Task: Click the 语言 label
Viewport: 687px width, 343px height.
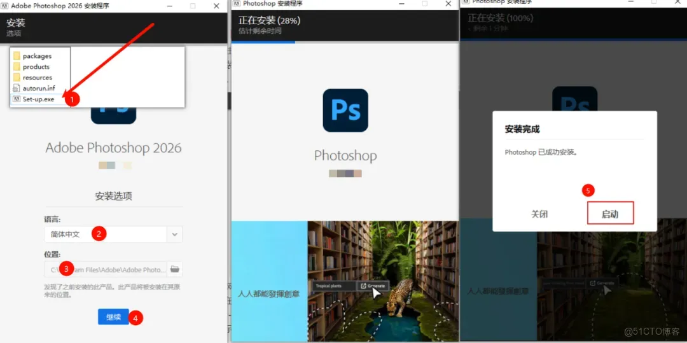Action: click(x=52, y=219)
